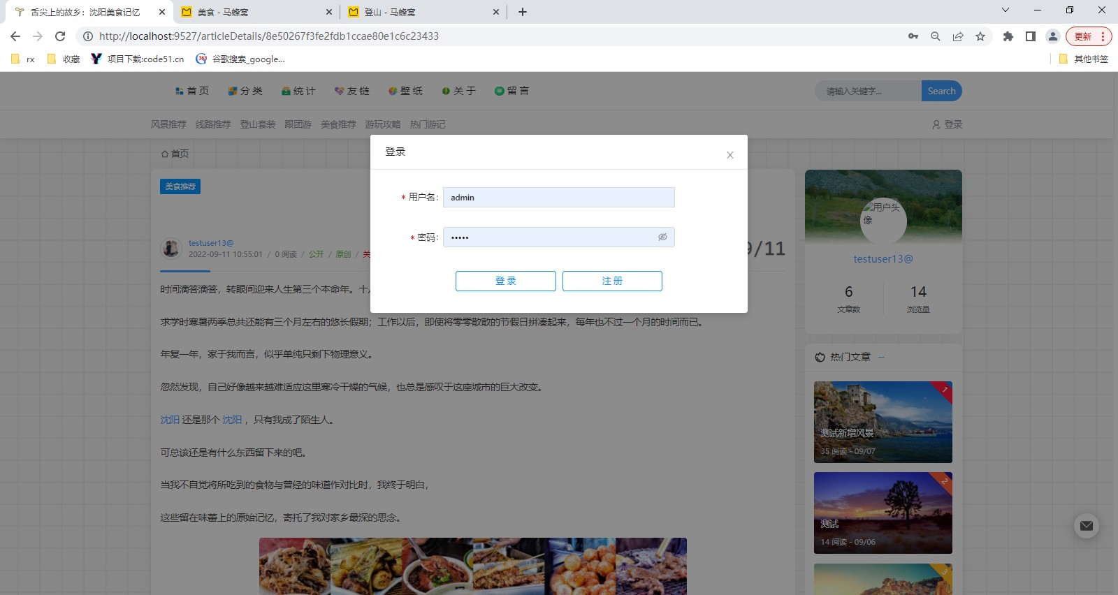Switch to the 登山 - 马蜂窝 browser tab
Image resolution: width=1118 pixels, height=595 pixels.
pyautogui.click(x=423, y=12)
